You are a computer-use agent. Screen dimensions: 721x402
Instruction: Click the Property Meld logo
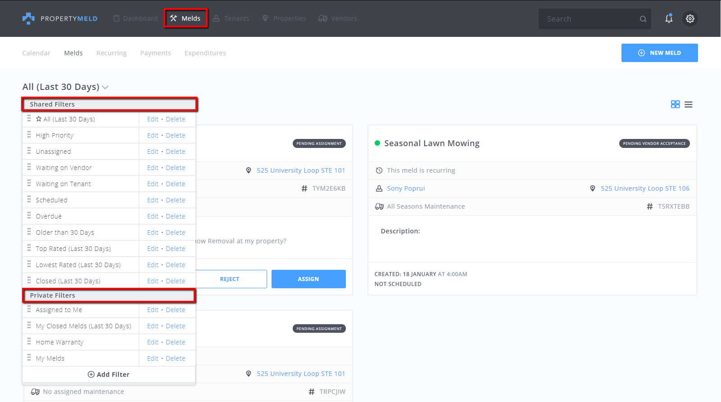pos(60,18)
